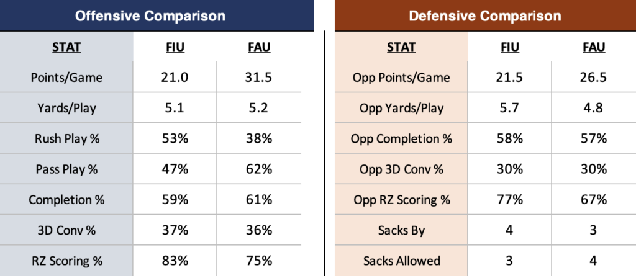Select FAU's 62% Pass Play value
This screenshot has width=636, height=278.
(x=258, y=169)
